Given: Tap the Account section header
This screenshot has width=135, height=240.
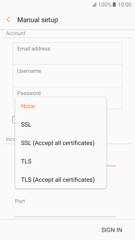Looking at the screenshot, I should point(16,33).
